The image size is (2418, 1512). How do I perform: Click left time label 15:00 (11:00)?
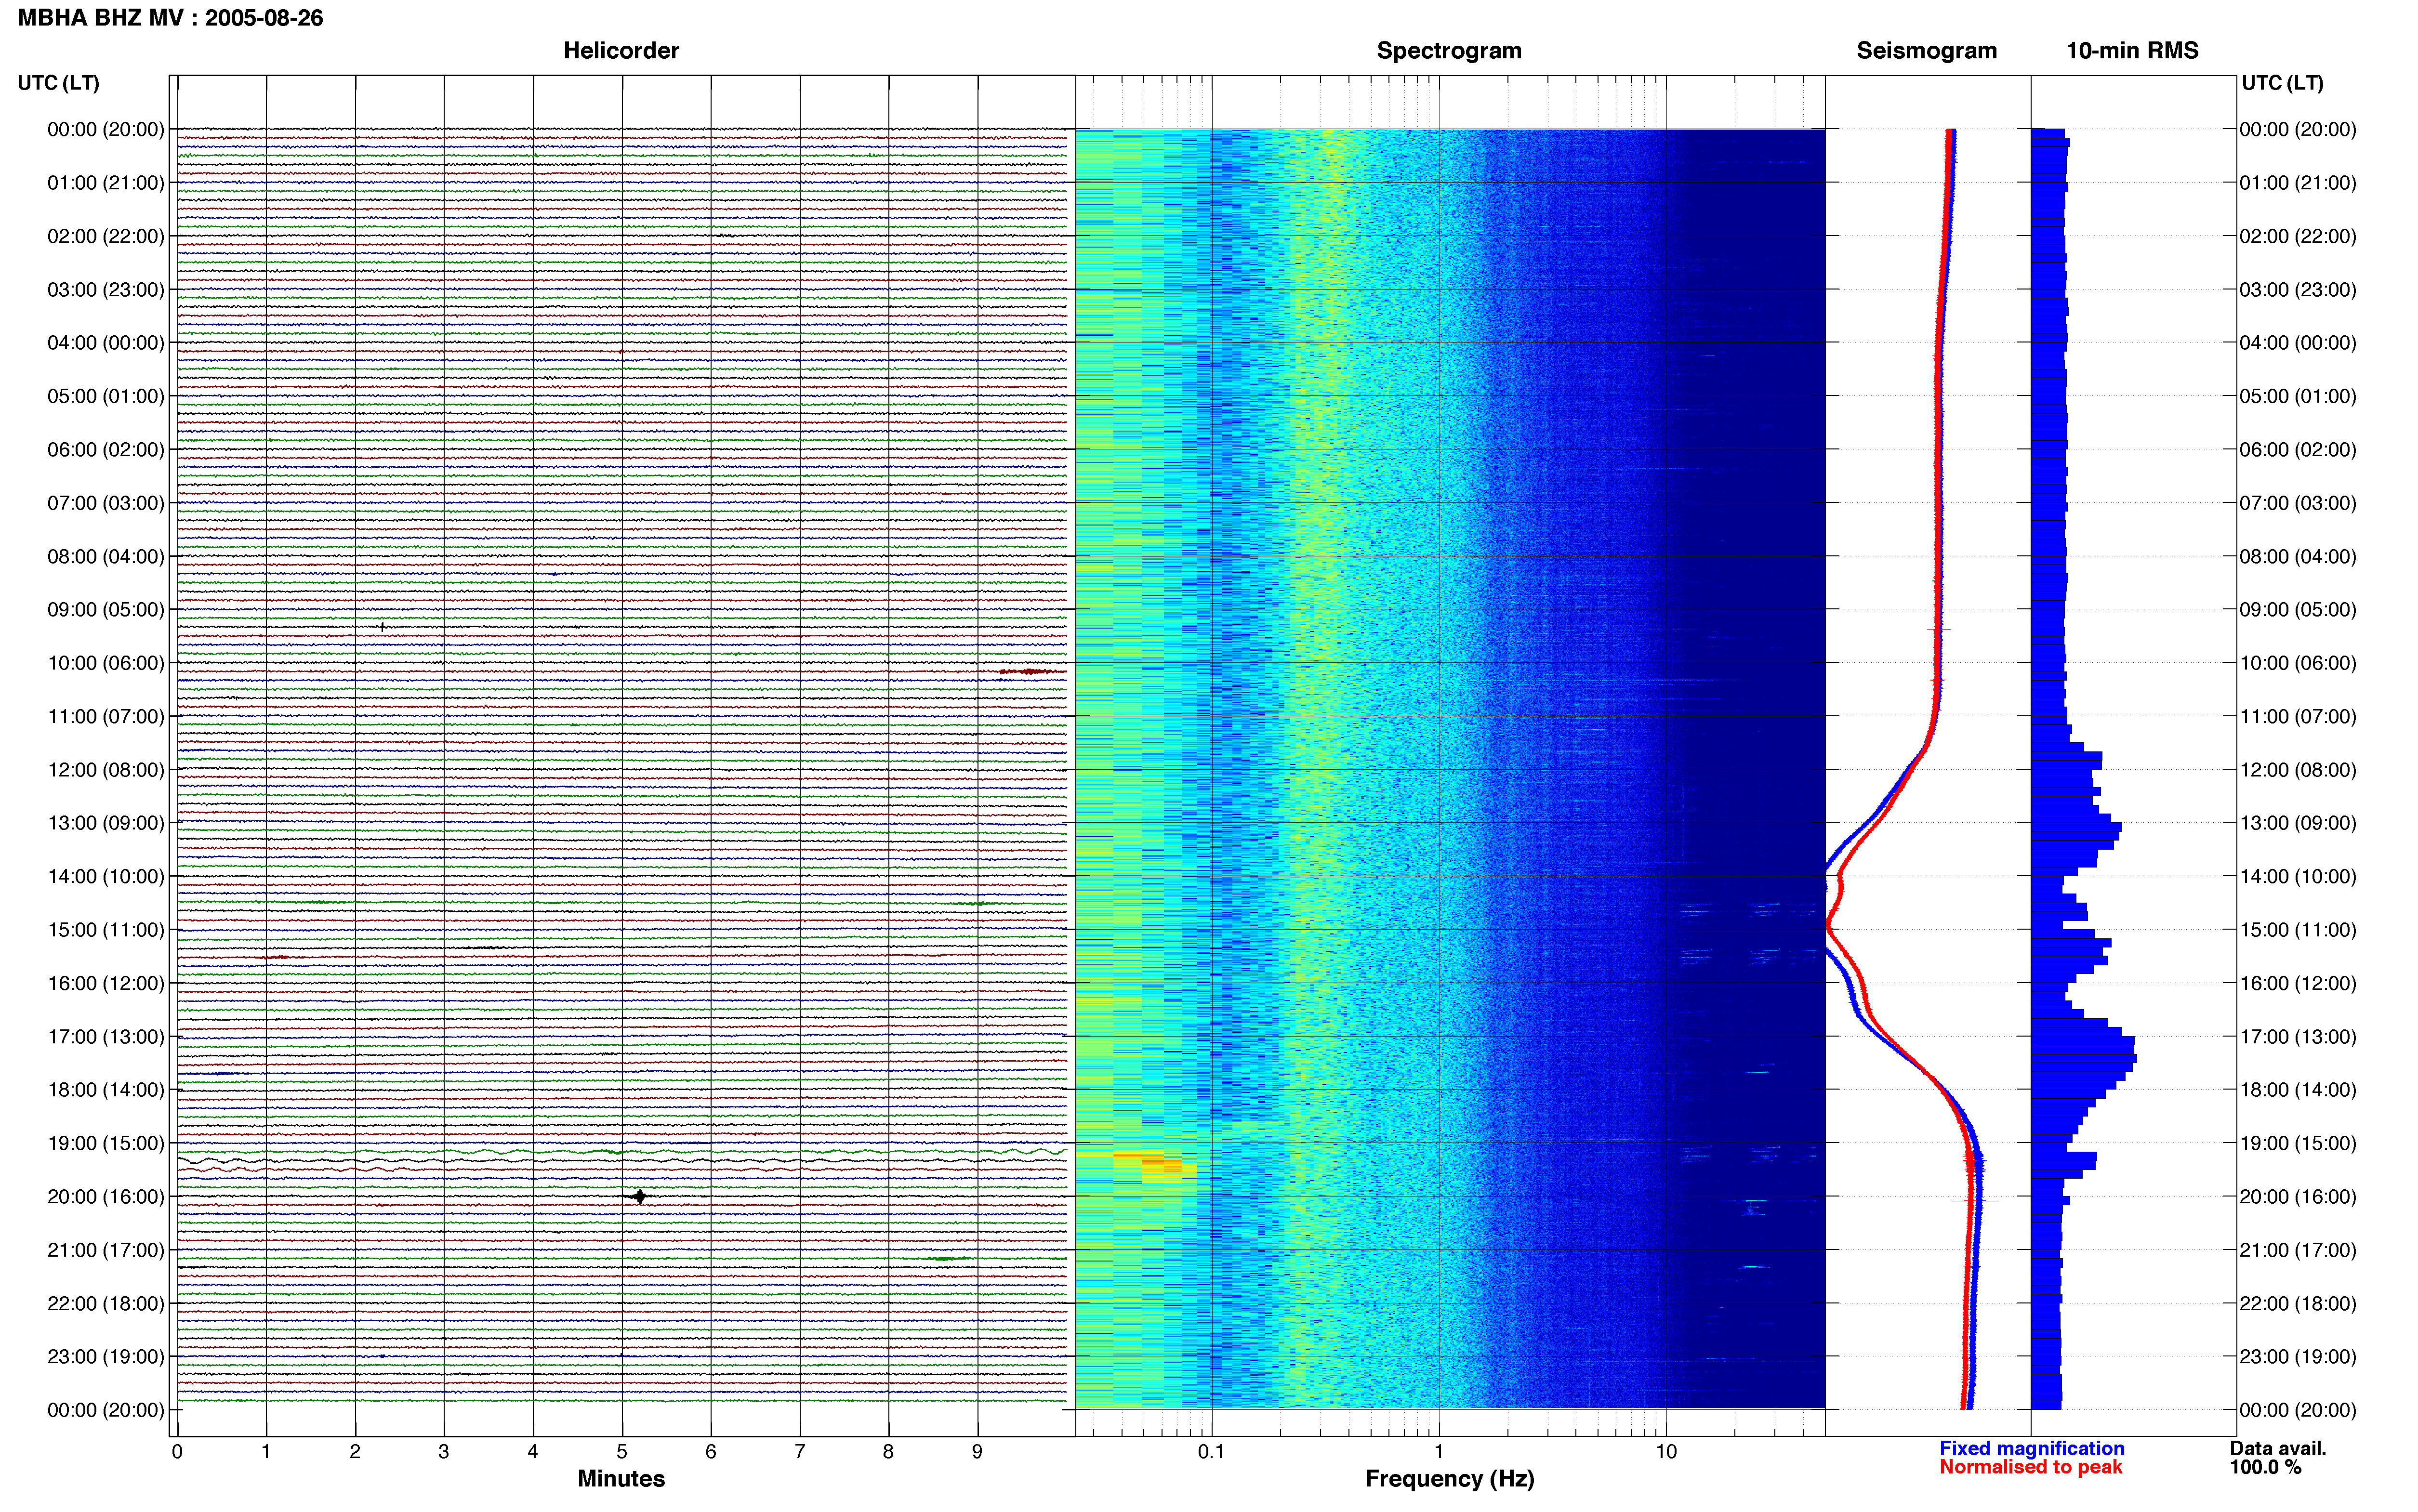pyautogui.click(x=106, y=930)
